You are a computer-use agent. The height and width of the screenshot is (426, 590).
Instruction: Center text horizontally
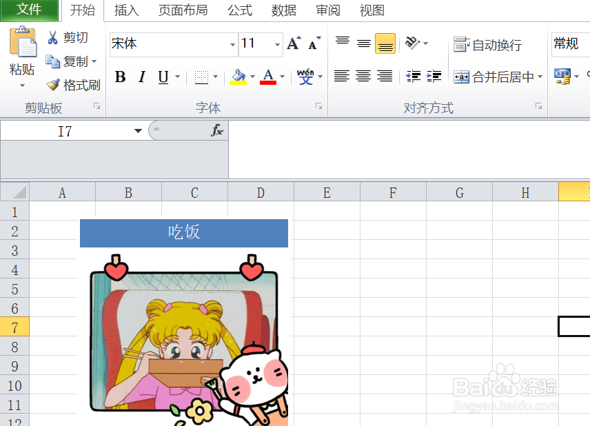pos(363,76)
